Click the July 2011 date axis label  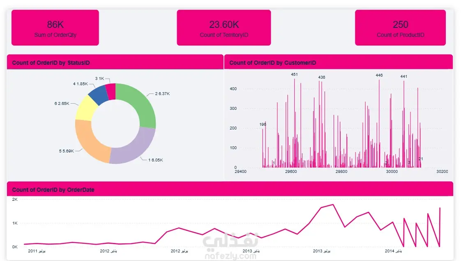[x=37, y=251]
